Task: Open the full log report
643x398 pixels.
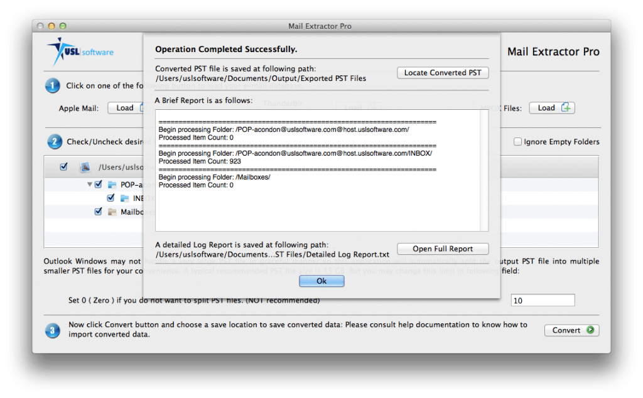Action: [443, 249]
